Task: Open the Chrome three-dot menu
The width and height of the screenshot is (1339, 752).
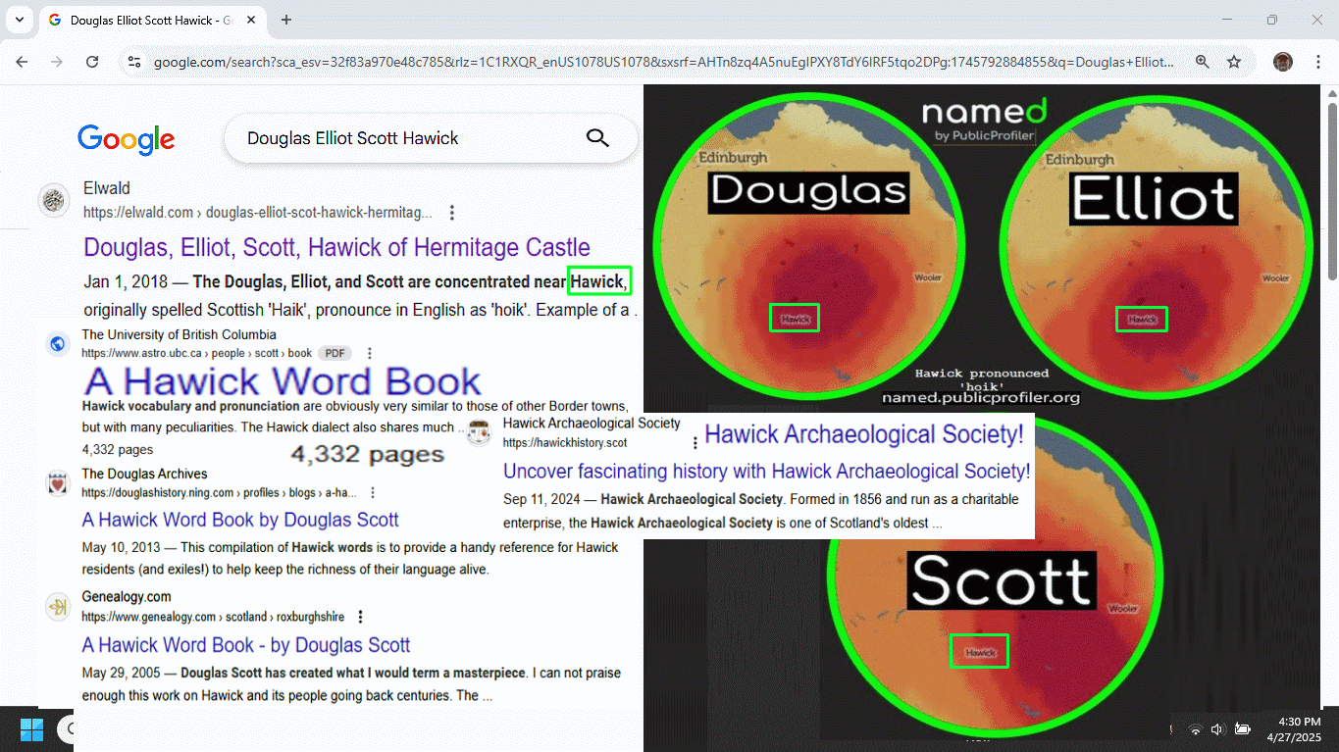Action: [x=1317, y=62]
